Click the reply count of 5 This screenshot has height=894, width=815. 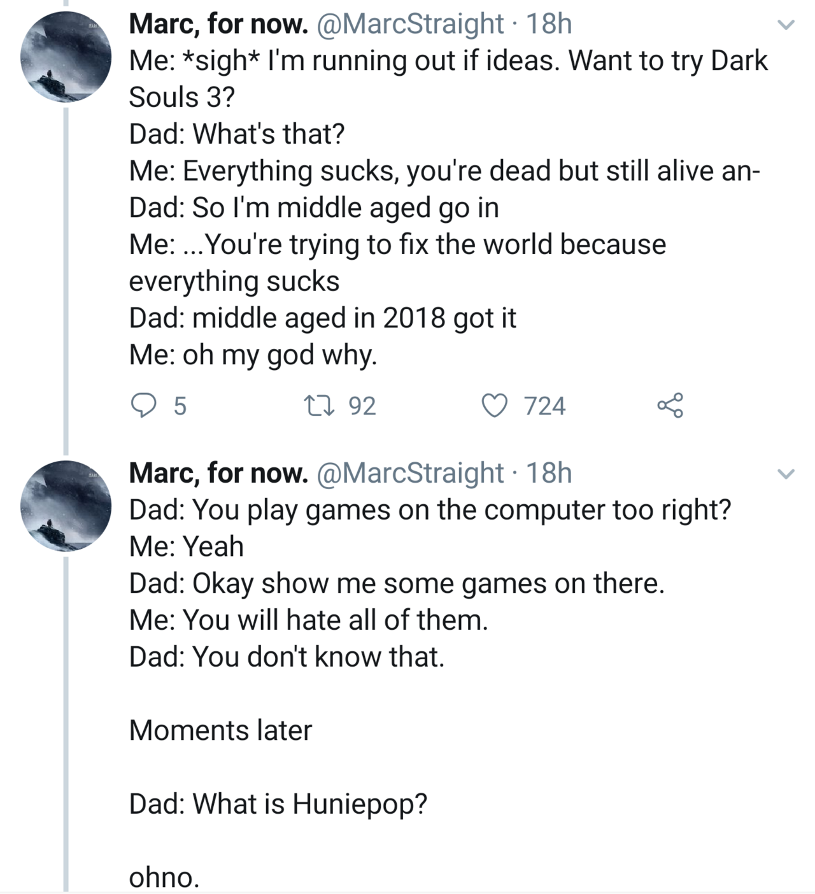[x=180, y=406]
